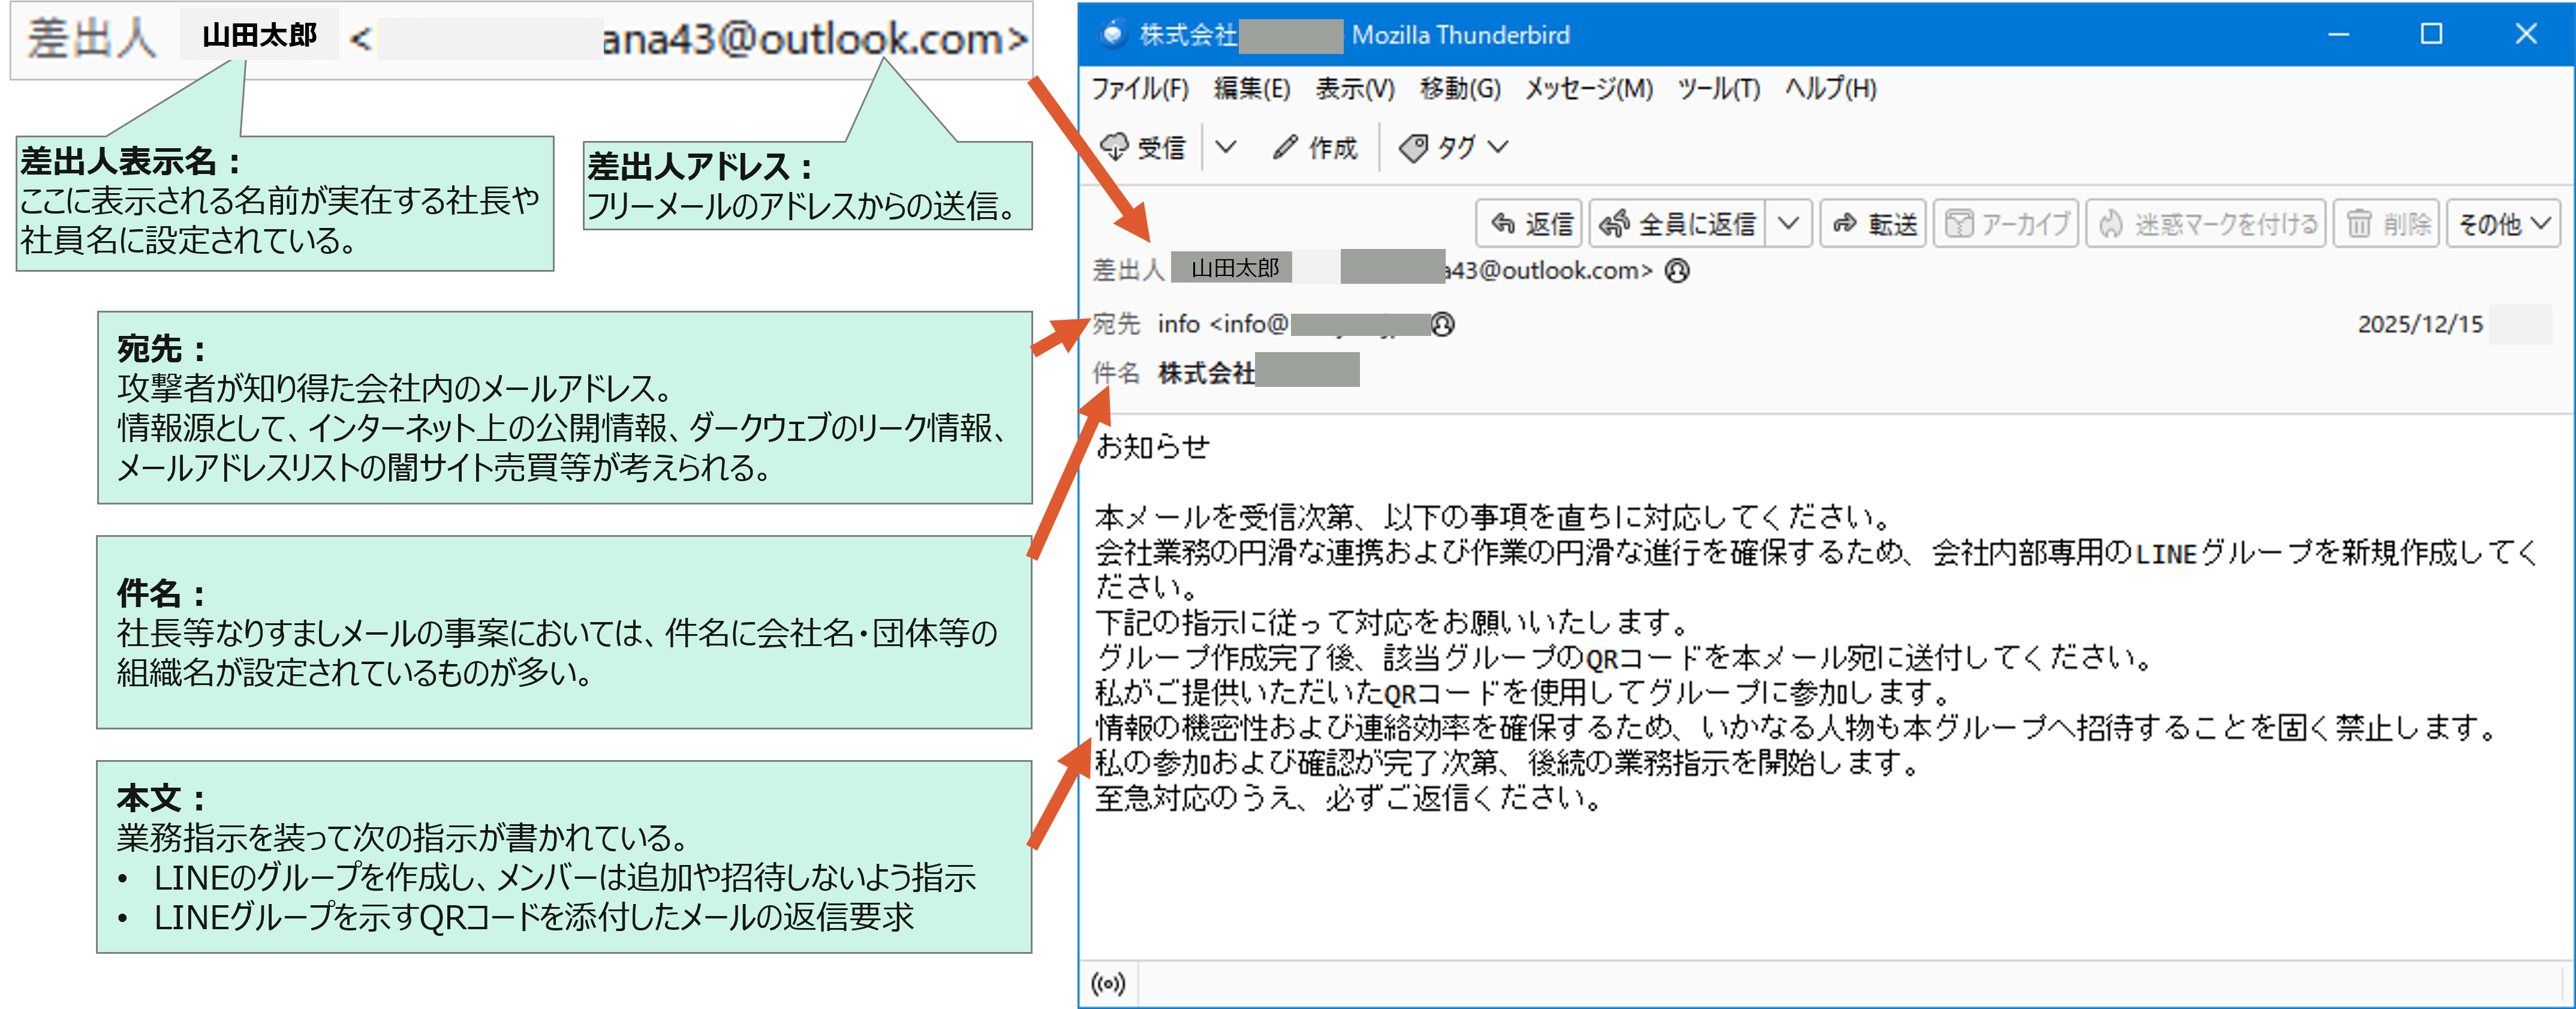Screen dimensions: 2576x1009
Task: Open the タグ dropdown chevron
Action: 1497,147
